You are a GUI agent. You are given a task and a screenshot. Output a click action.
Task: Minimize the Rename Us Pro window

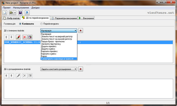[x=159, y=2]
